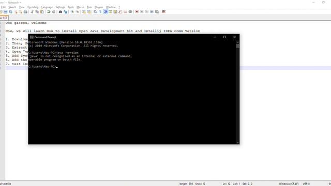Start macro recording with red dot
This screenshot has width=331, height=186.
pyautogui.click(x=137, y=12)
